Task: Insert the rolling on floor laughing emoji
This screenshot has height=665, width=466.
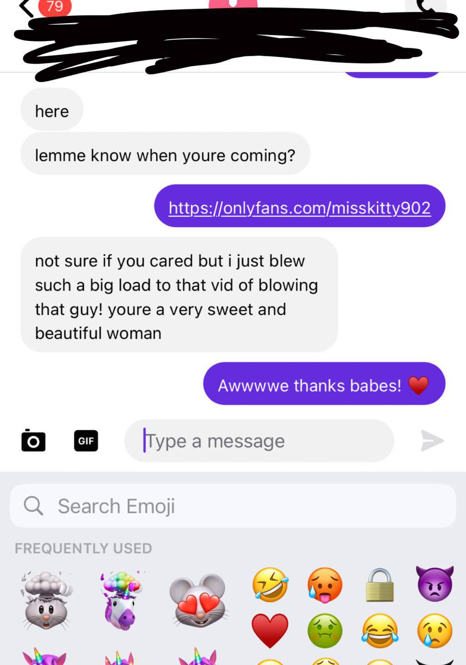Action: [x=270, y=585]
